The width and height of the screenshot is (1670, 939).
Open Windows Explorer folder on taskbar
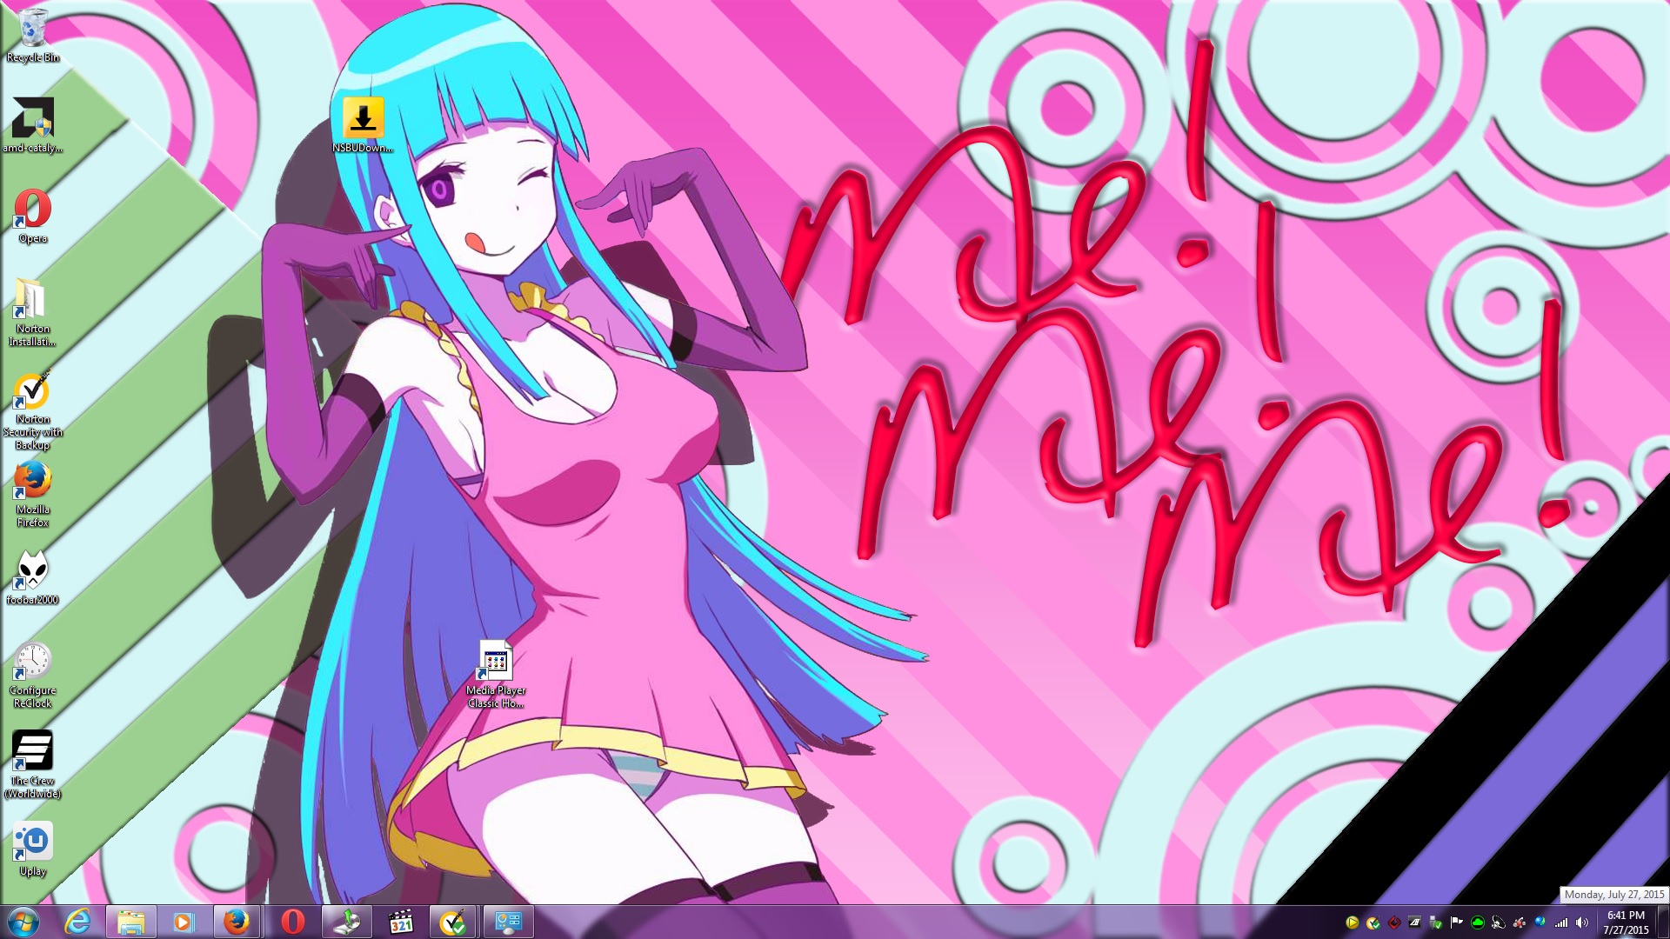tap(131, 922)
